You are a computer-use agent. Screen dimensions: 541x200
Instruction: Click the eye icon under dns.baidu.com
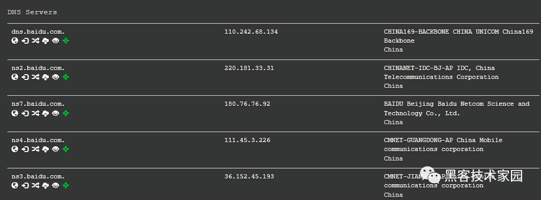[55, 41]
